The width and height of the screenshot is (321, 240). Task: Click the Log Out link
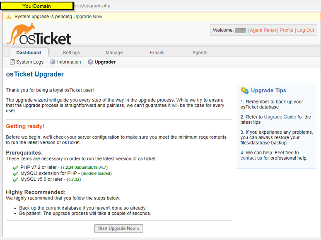[x=305, y=30]
